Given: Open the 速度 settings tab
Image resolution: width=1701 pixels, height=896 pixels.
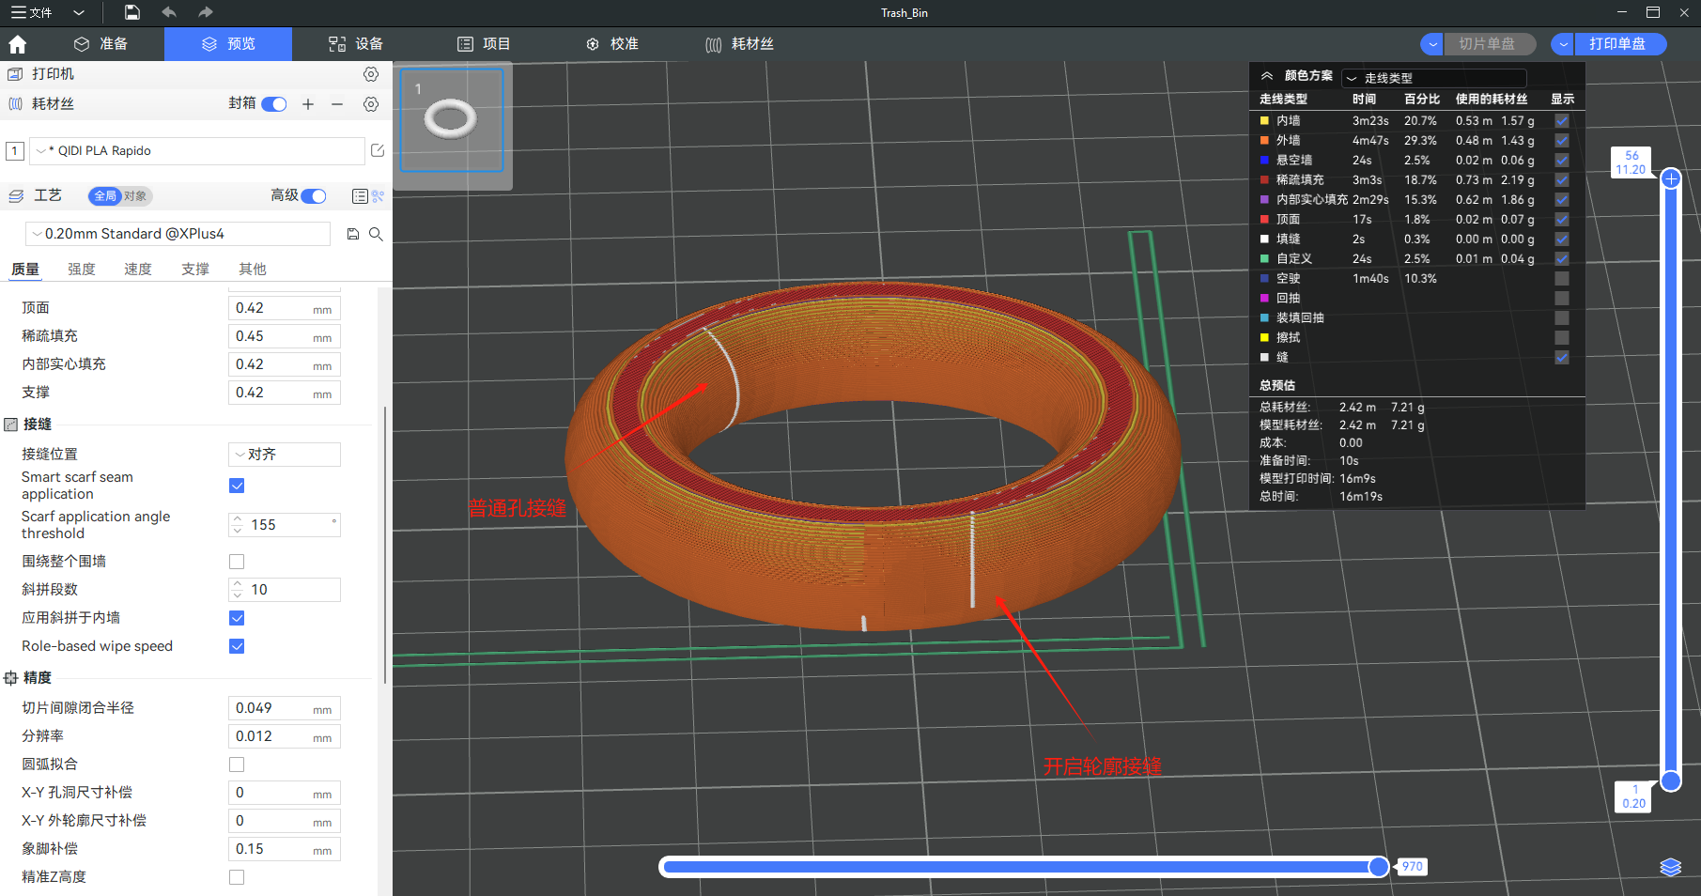Looking at the screenshot, I should coord(138,270).
